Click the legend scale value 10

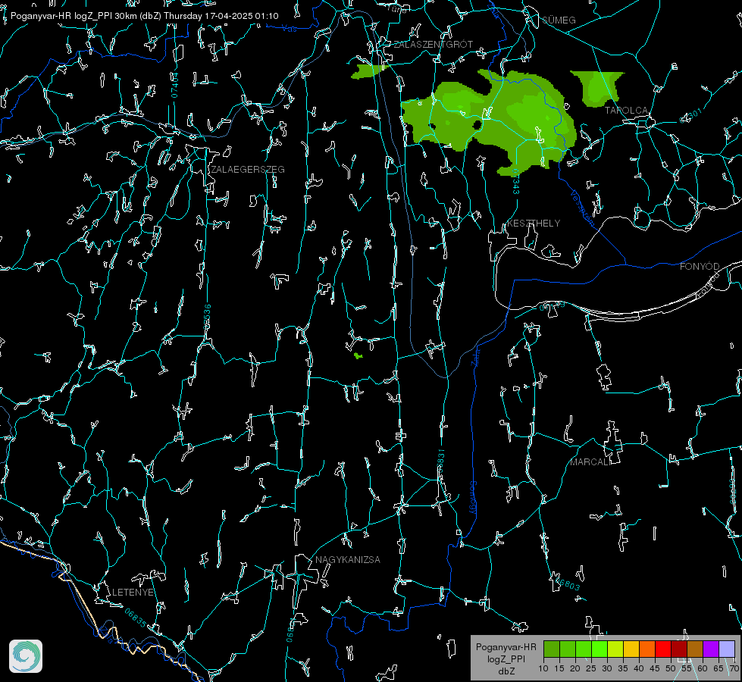543,668
